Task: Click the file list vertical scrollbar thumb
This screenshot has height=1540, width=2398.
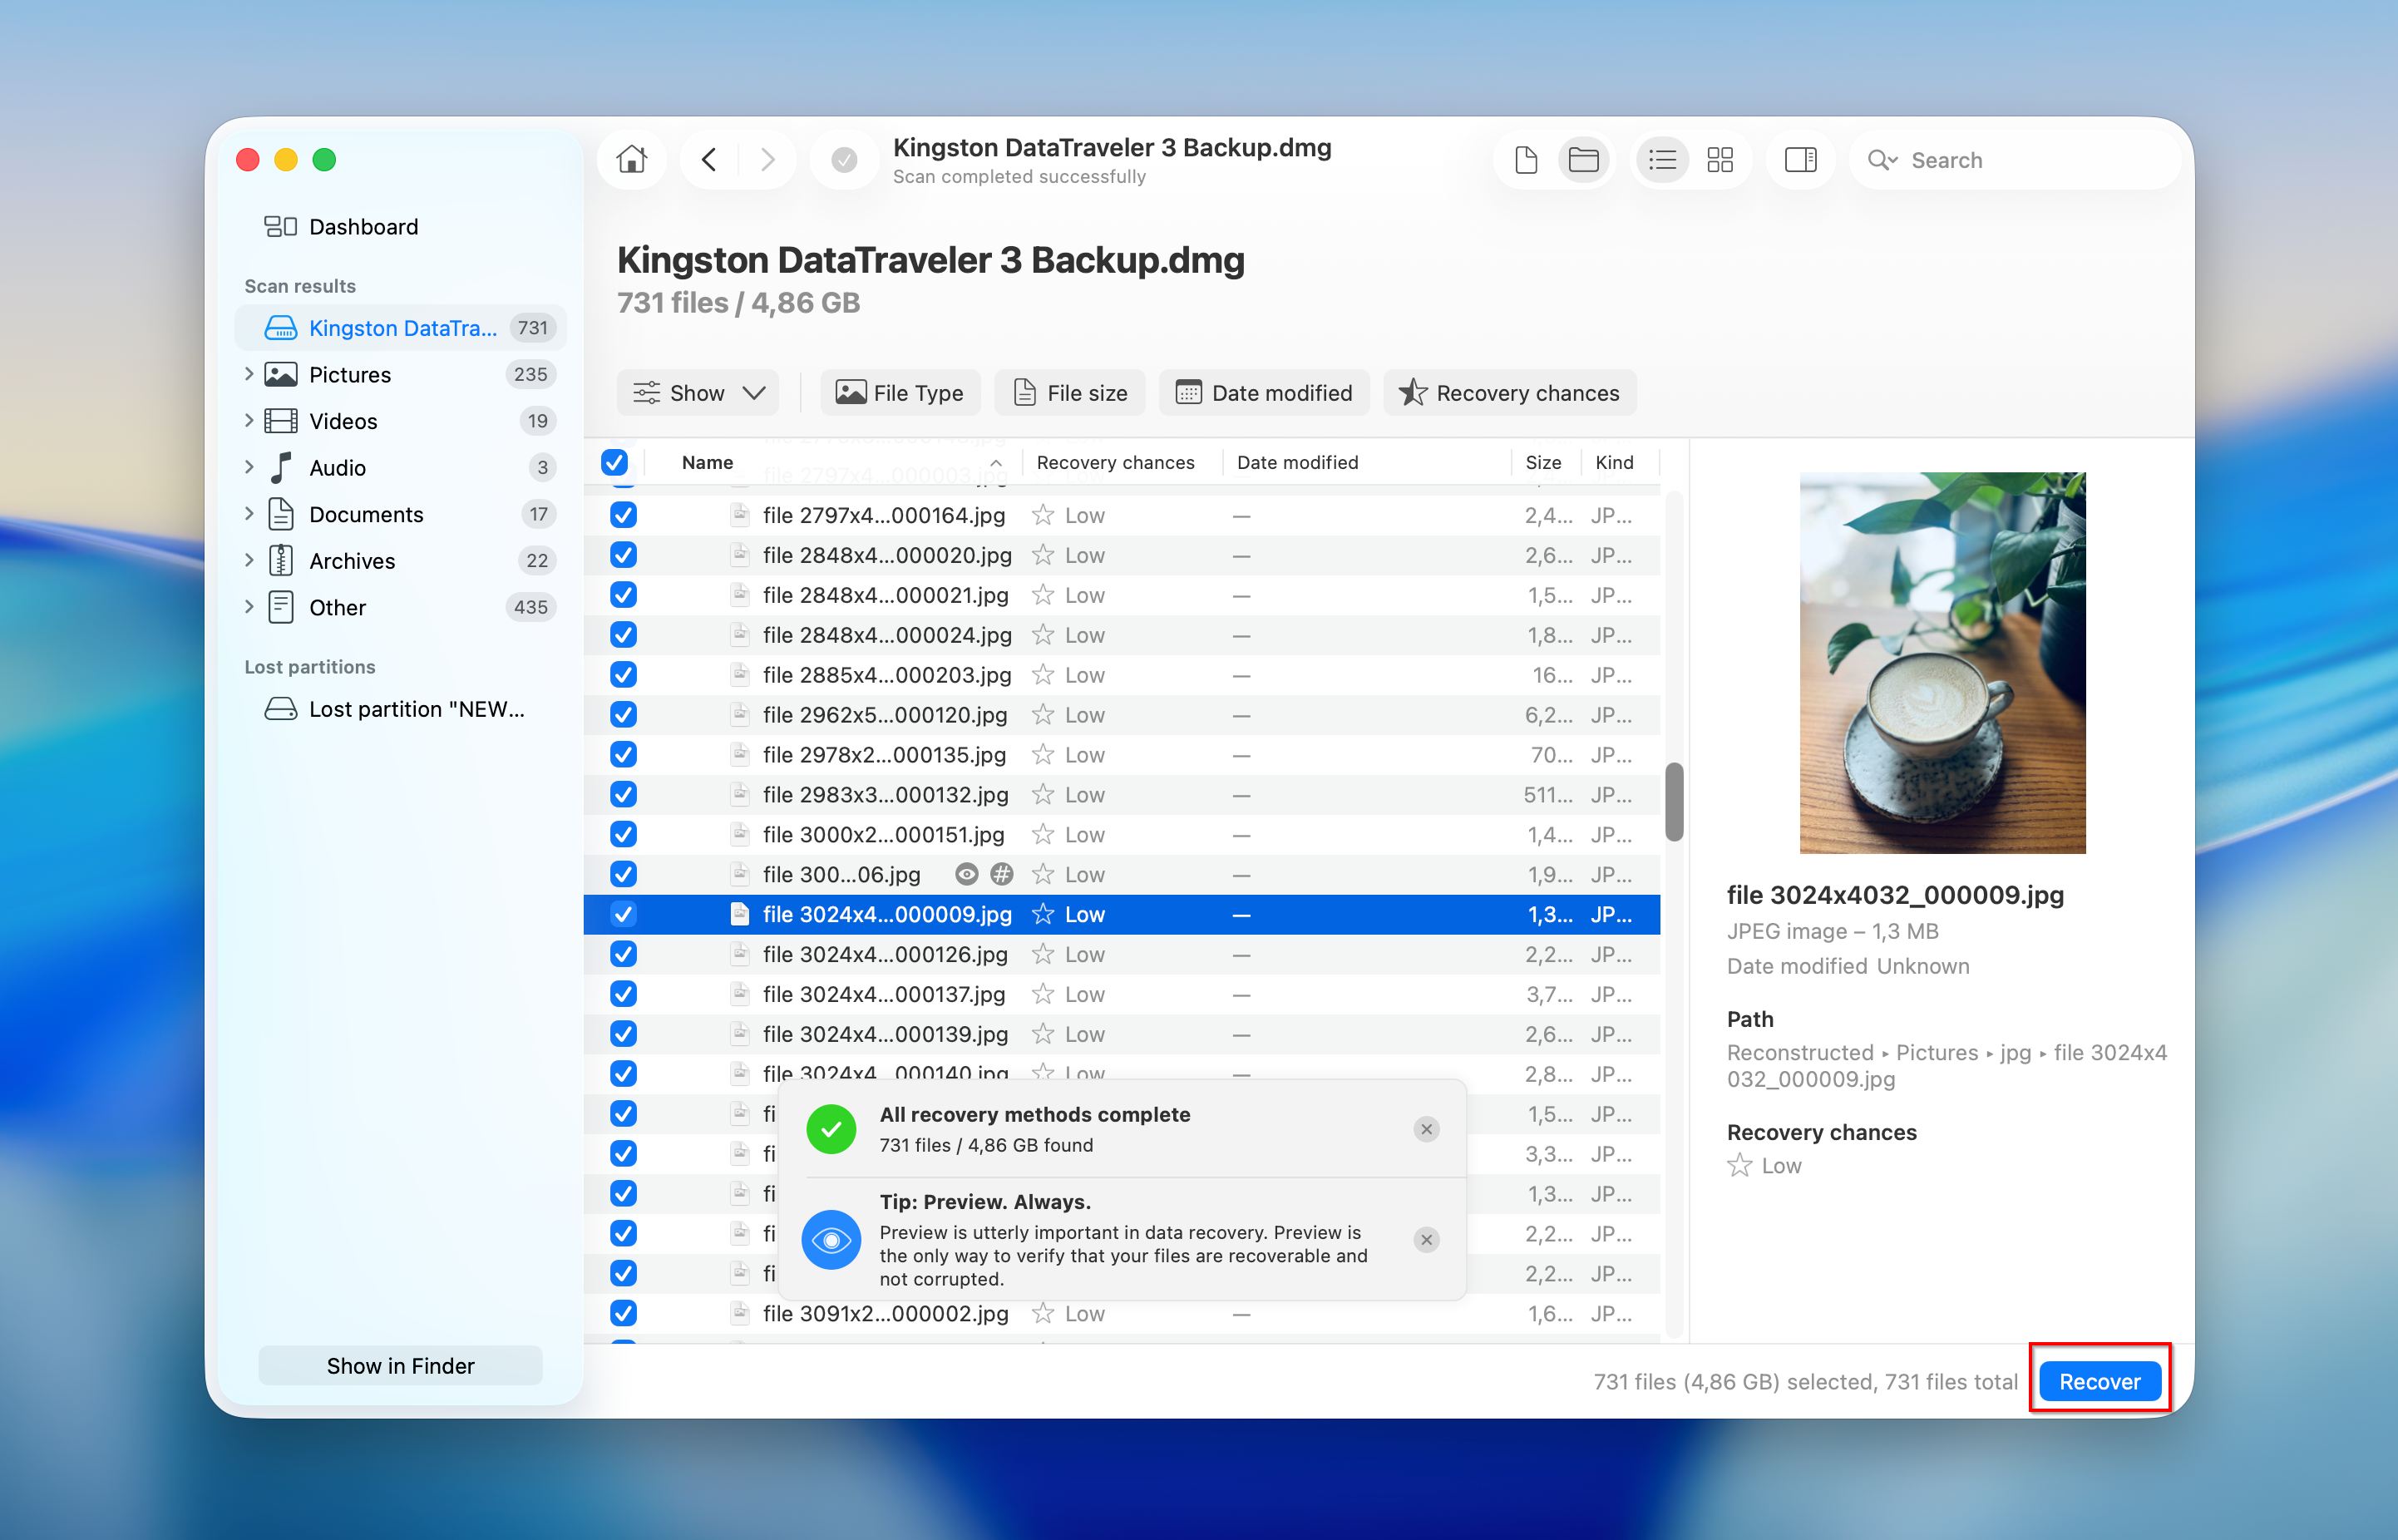Action: (x=1674, y=802)
